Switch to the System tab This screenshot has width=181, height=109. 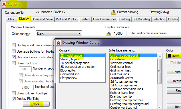point(85,19)
